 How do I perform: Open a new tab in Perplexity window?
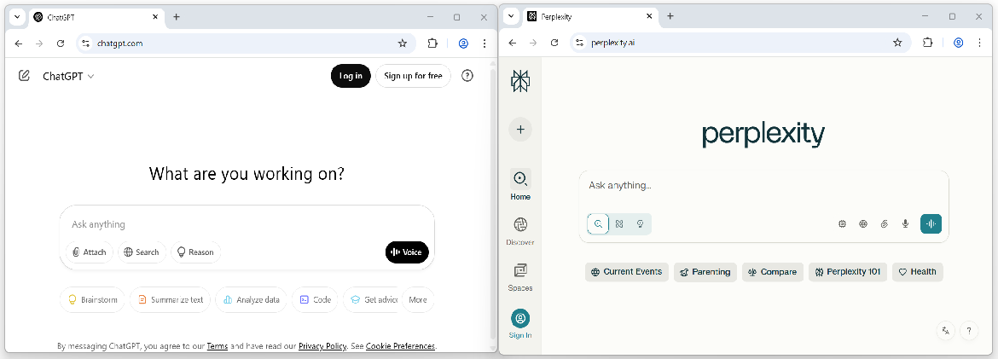click(x=670, y=16)
